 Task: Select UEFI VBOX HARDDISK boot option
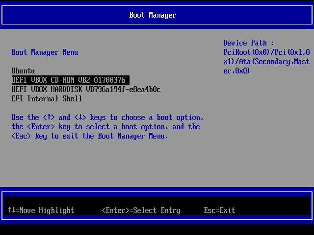[86, 89]
